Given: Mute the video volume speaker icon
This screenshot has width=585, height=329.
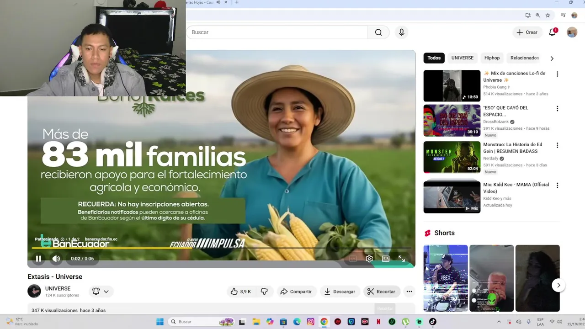Looking at the screenshot, I should pos(56,259).
